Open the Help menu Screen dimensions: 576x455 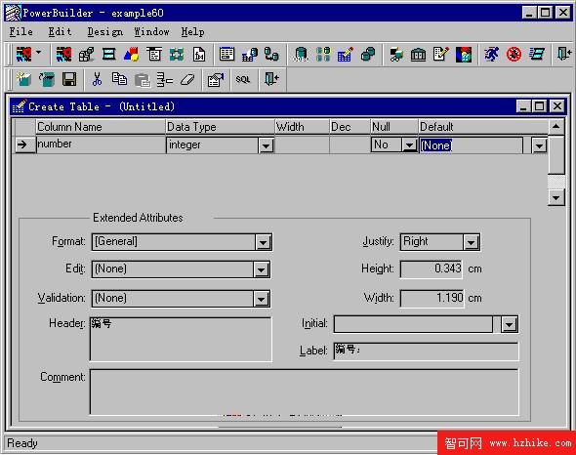193,32
